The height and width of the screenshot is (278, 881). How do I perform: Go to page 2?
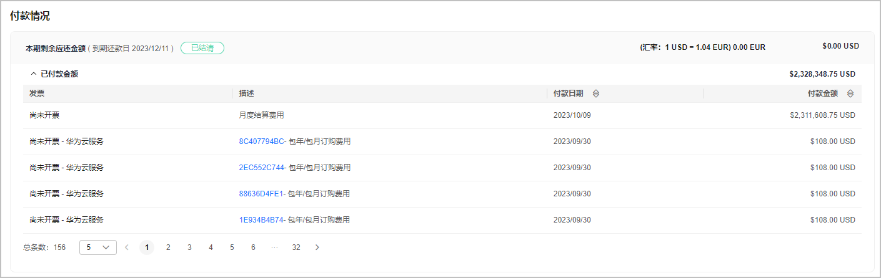pyautogui.click(x=168, y=247)
